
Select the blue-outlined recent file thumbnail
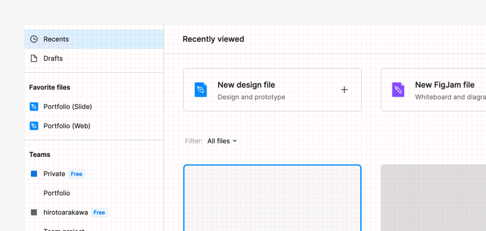(x=272, y=198)
